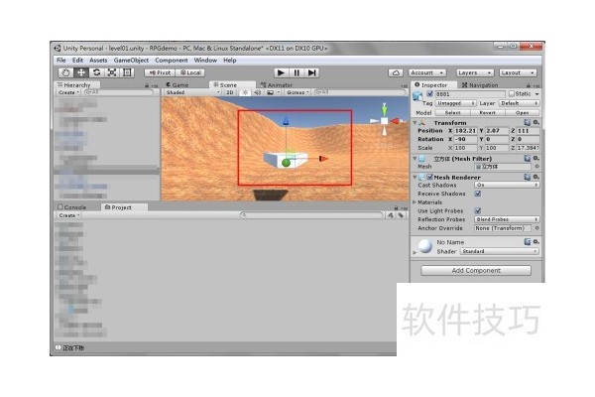Open Cast Shadows dropdown

click(507, 185)
